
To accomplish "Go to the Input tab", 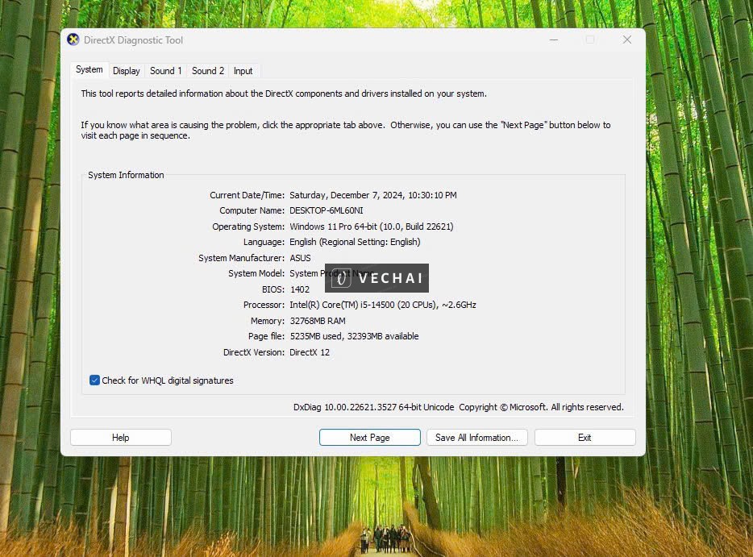I will click(x=243, y=71).
